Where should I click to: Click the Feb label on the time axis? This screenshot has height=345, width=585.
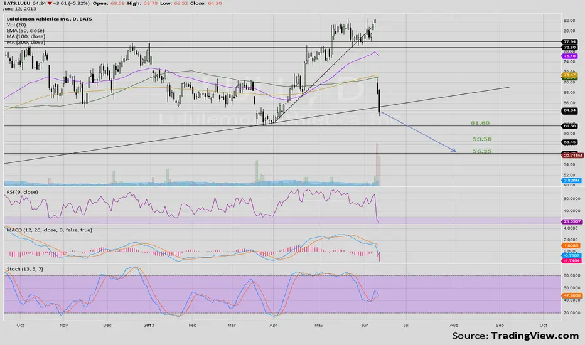point(192,325)
